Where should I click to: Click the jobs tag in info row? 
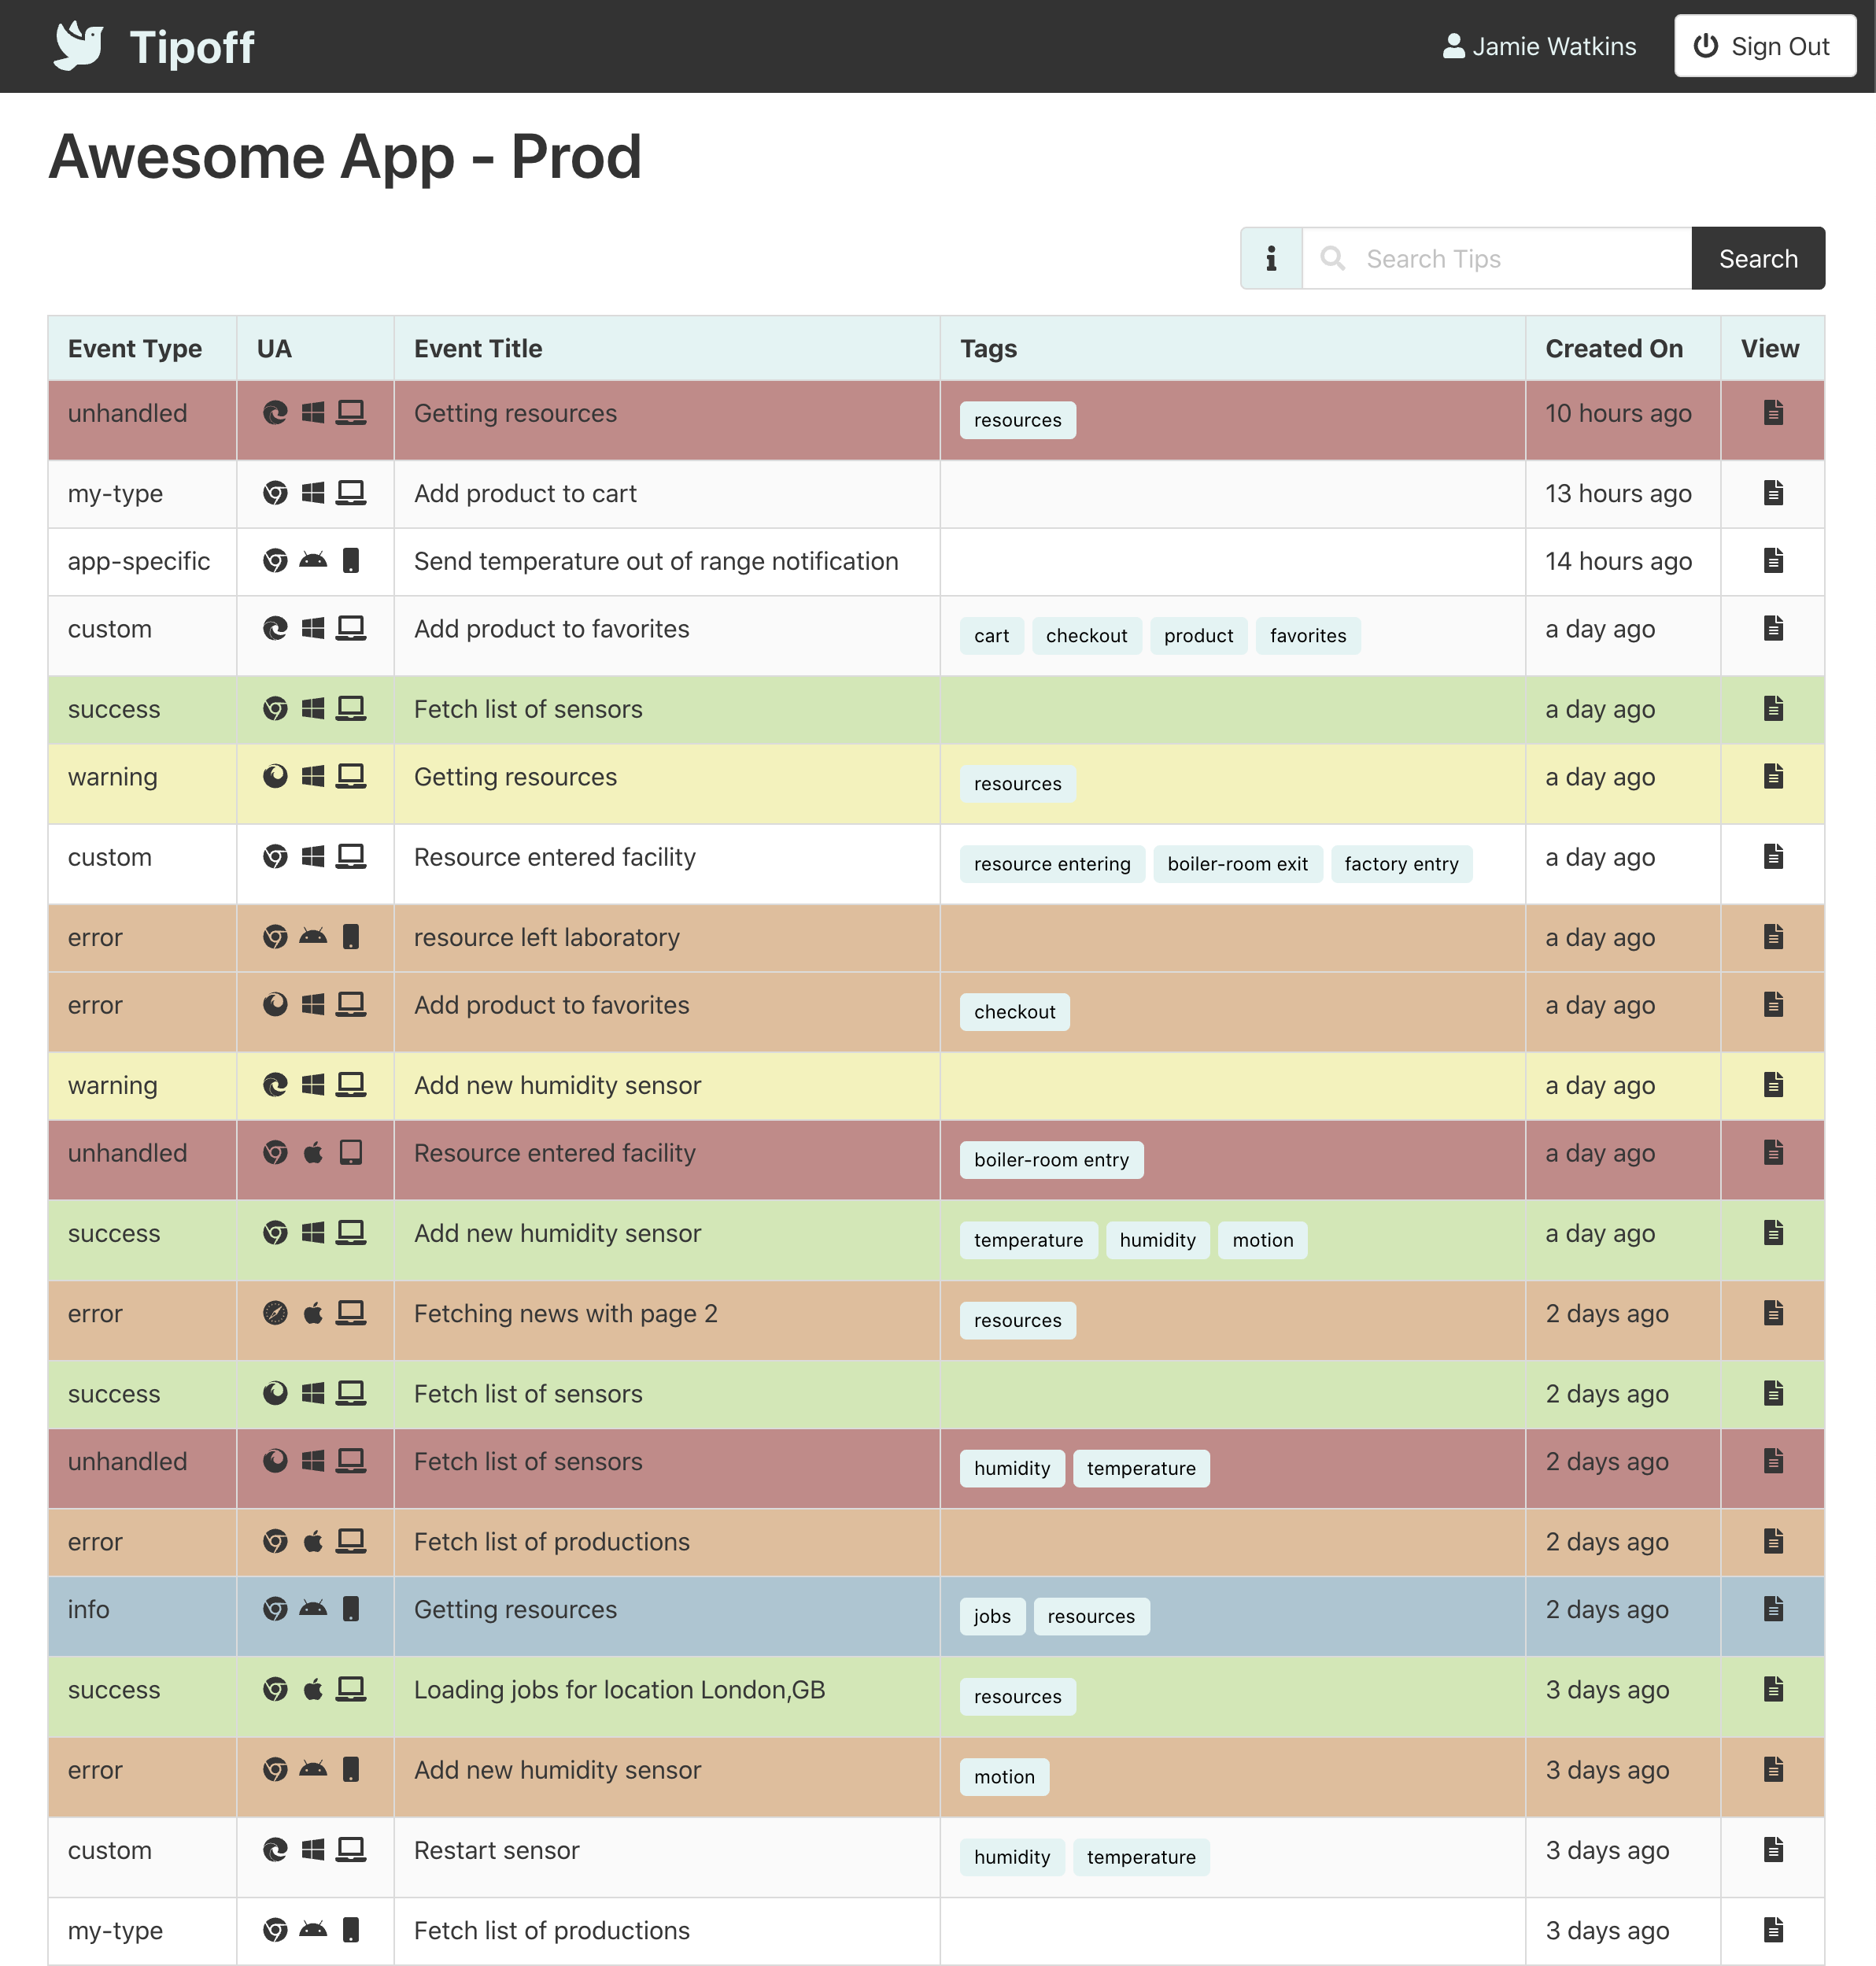pyautogui.click(x=992, y=1617)
